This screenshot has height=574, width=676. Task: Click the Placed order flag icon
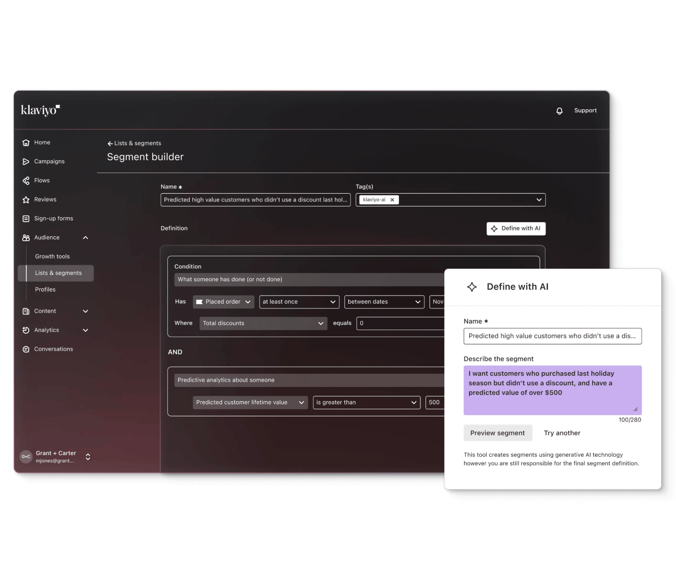200,302
